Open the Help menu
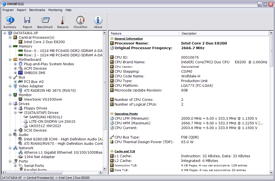 coord(68,10)
